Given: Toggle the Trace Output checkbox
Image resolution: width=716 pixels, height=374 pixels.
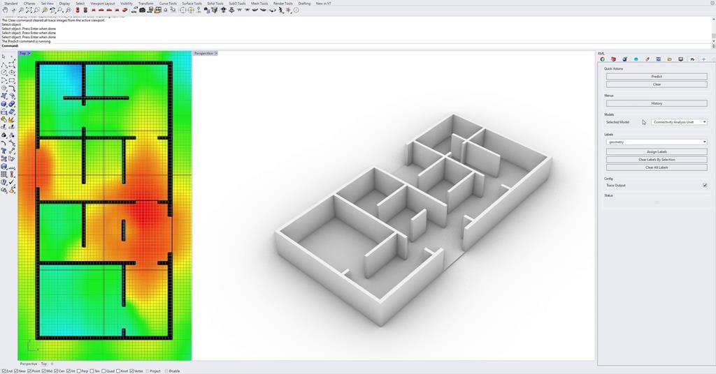Looking at the screenshot, I should pyautogui.click(x=704, y=186).
